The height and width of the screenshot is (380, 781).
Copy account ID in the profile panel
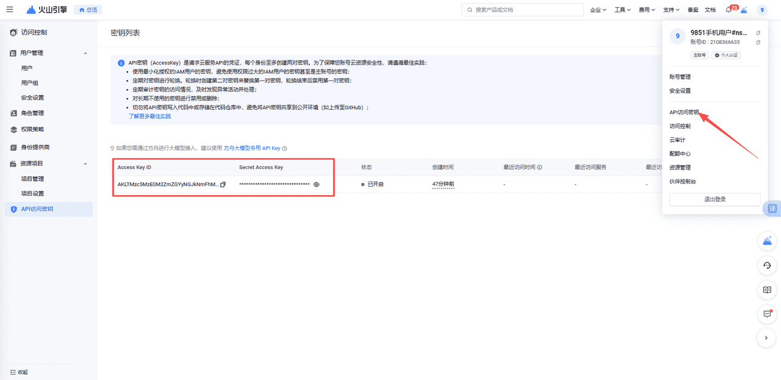click(758, 42)
